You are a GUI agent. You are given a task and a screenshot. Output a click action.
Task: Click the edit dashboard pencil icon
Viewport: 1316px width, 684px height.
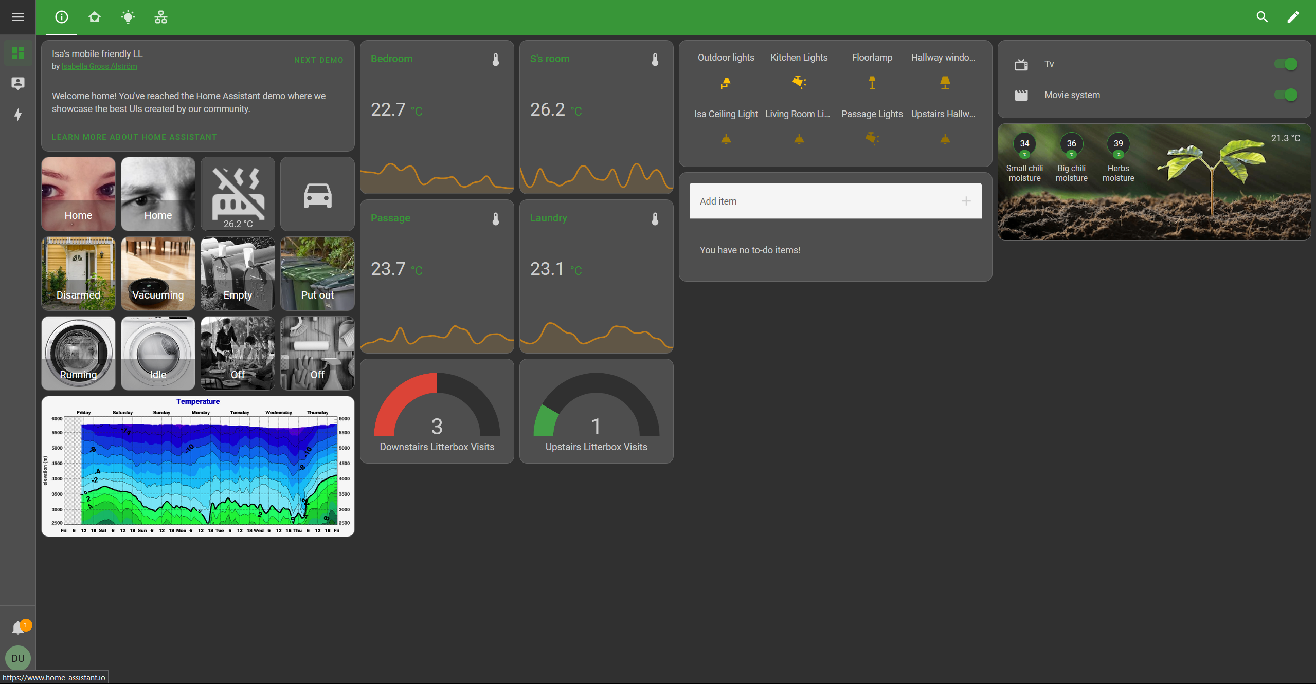tap(1293, 17)
